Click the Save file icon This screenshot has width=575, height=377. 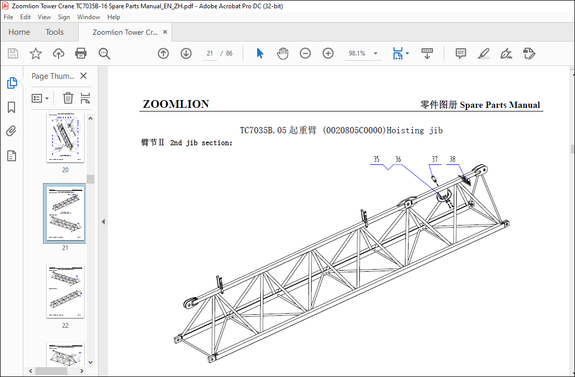[13, 53]
